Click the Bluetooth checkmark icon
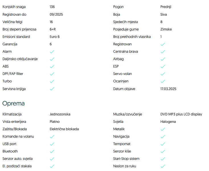209x171 pixels. tap(52, 151)
